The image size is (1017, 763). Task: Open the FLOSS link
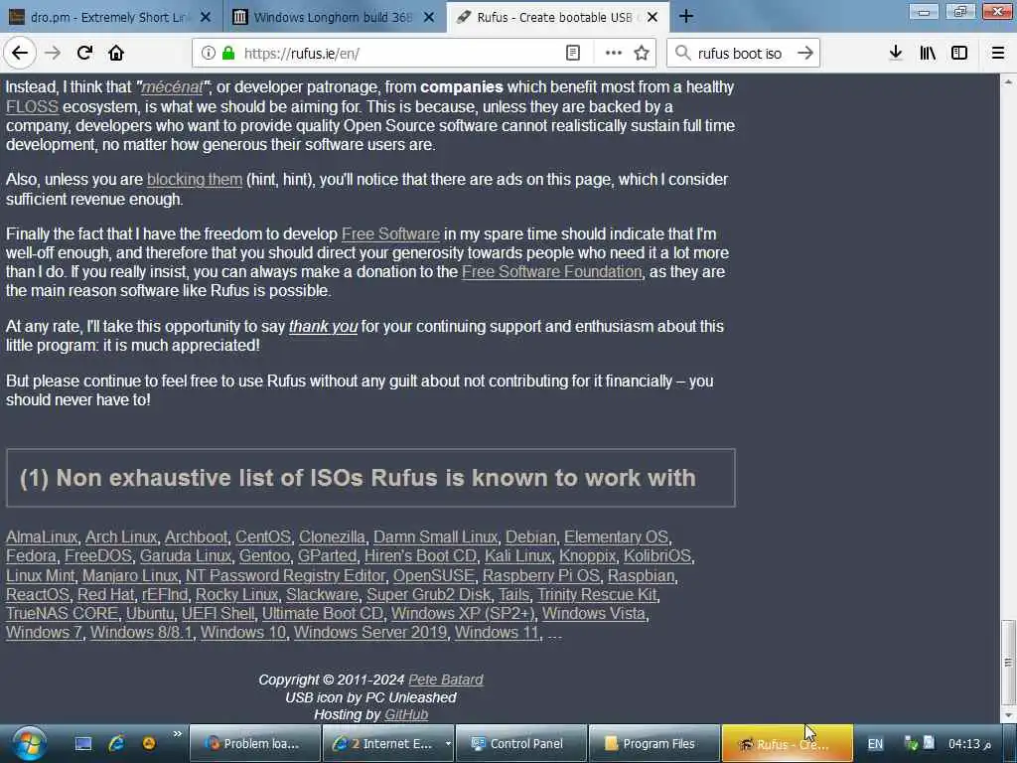32,107
